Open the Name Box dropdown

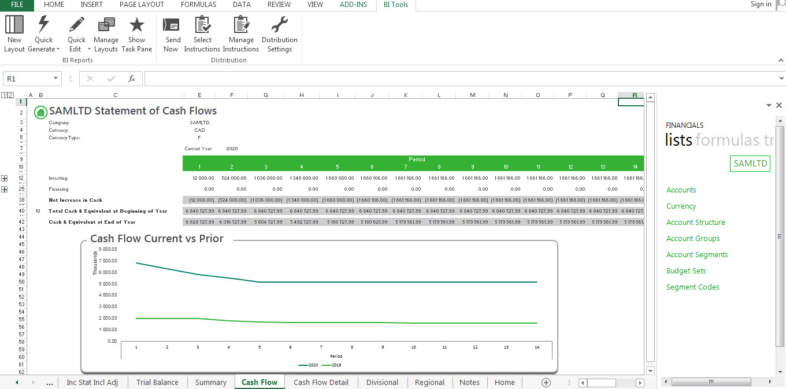point(55,78)
